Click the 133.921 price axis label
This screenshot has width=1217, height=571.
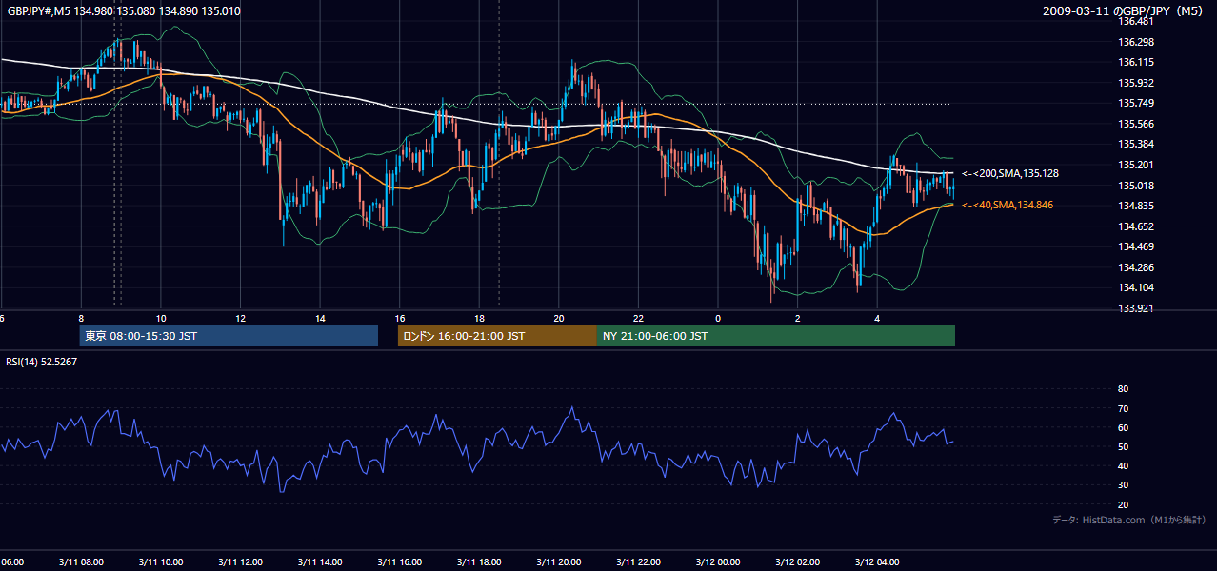pos(1136,308)
